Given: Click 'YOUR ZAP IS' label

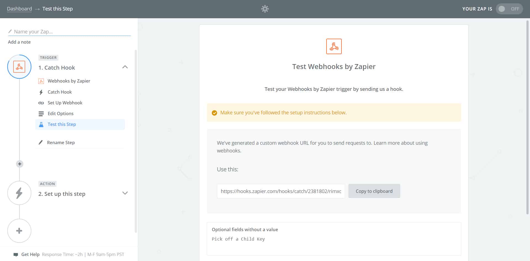Looking at the screenshot, I should point(477,9).
